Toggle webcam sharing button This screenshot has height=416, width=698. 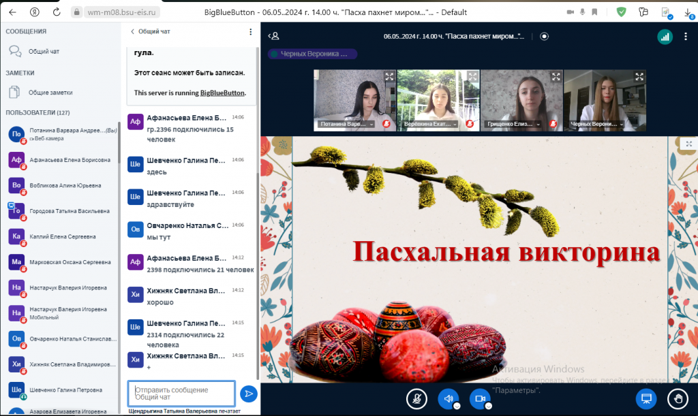coord(480,399)
